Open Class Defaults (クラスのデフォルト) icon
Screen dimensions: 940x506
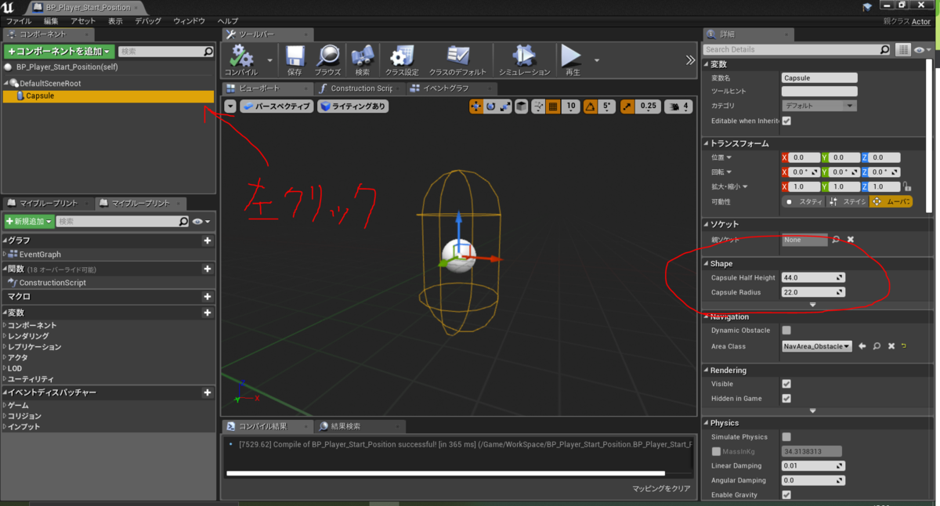click(x=457, y=56)
